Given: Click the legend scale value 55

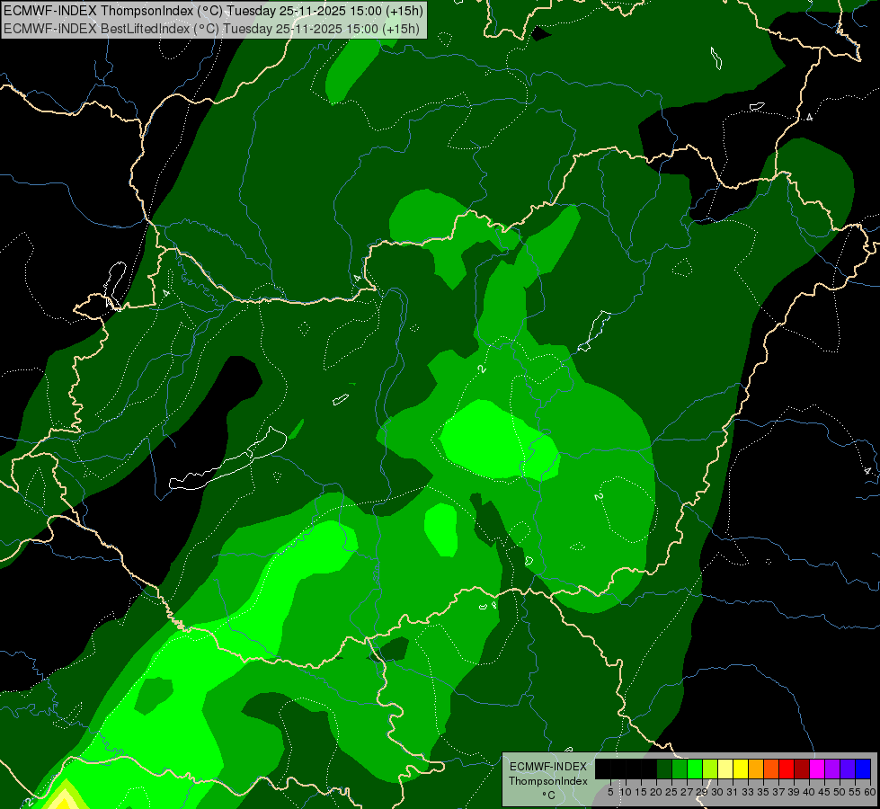Looking at the screenshot, I should point(856,792).
